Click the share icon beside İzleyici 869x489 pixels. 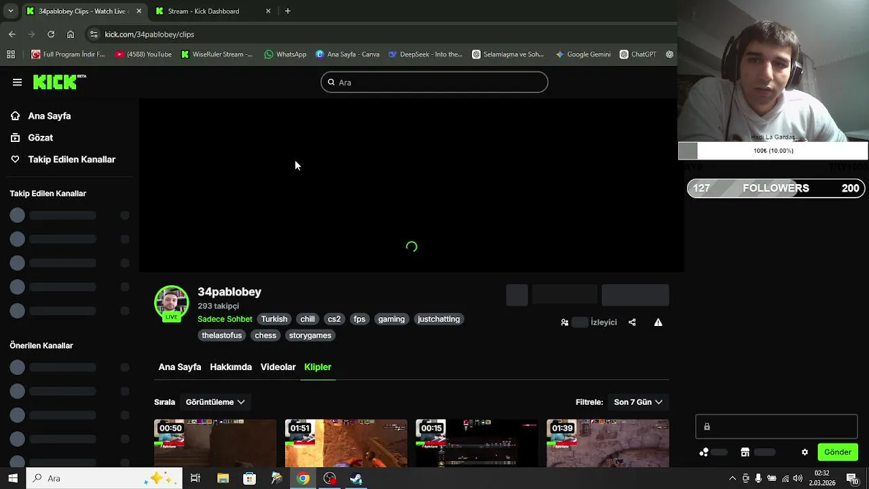click(x=632, y=323)
